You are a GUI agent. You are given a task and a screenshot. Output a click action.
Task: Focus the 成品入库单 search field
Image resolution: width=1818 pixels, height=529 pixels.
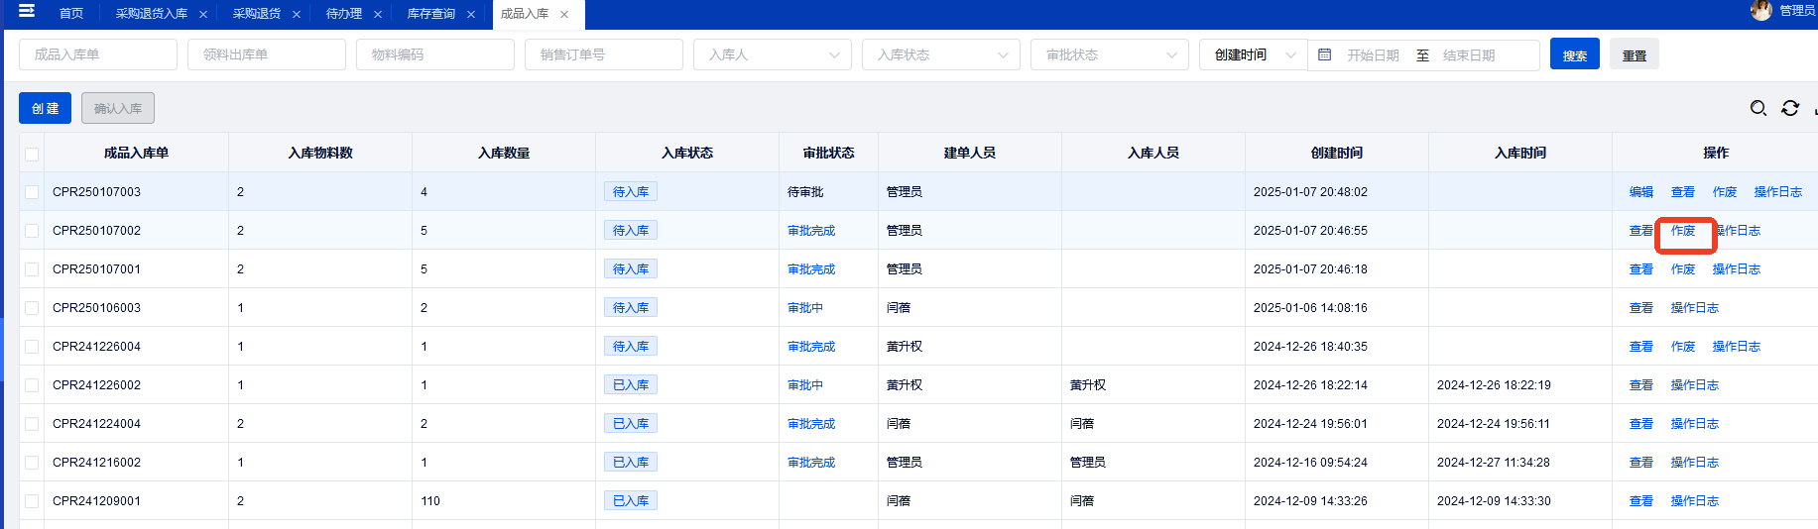98,54
